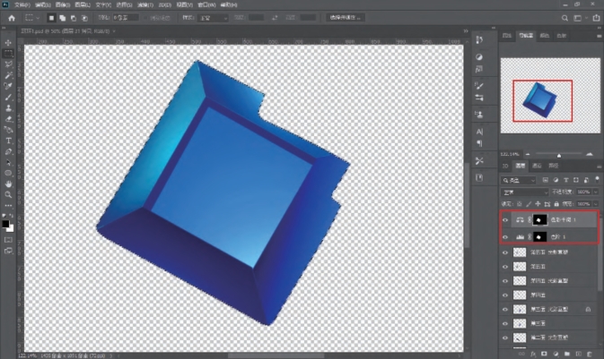Viewport: 604px width, 359px height.
Task: Select the Ellipse shape tool
Action: tap(8, 174)
